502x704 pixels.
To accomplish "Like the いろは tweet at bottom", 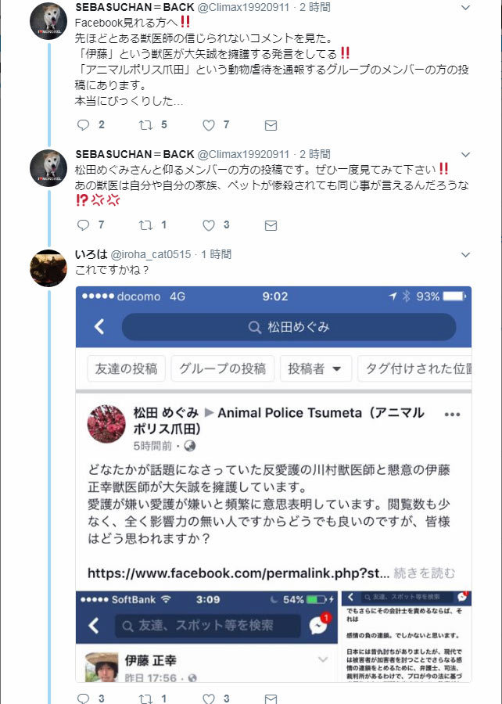I will coord(209,699).
